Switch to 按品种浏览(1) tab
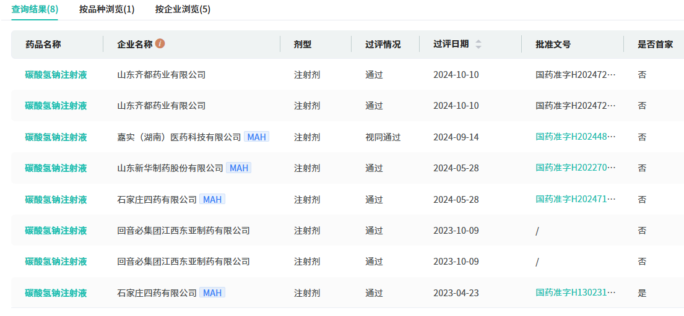Screen dimensions: 684x316 click(106, 9)
